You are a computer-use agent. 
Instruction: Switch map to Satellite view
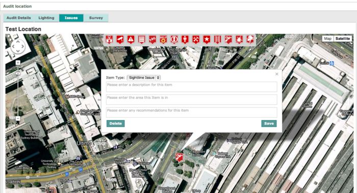click(x=343, y=39)
